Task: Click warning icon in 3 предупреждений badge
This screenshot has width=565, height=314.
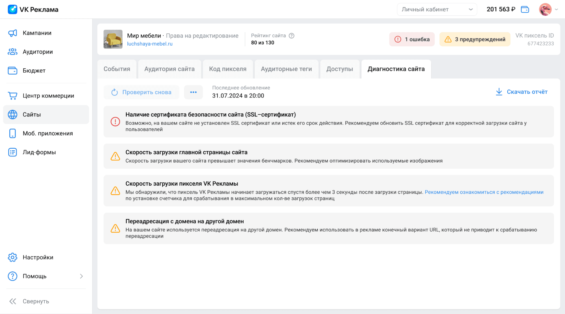Action: tap(448, 39)
